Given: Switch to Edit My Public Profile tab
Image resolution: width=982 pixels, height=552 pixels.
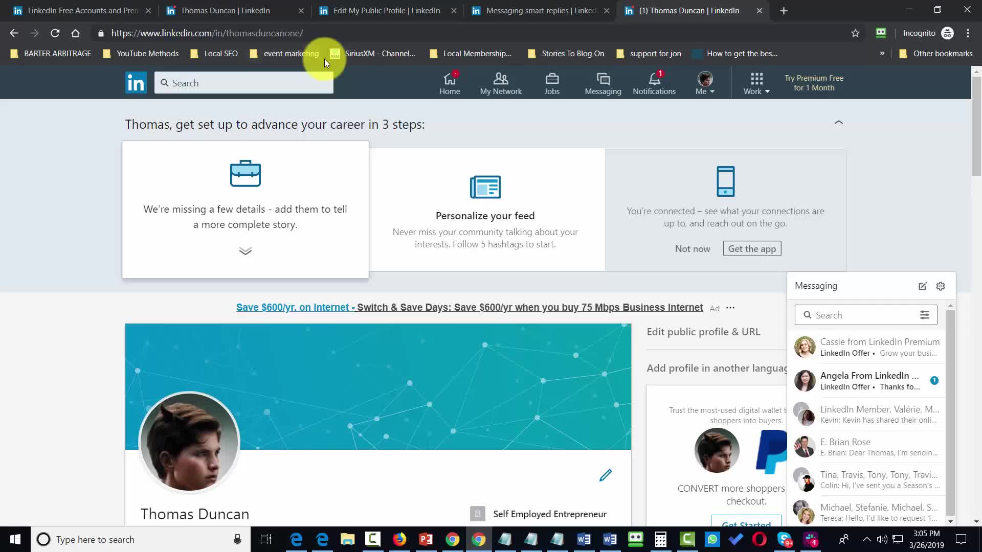Looking at the screenshot, I should 386,10.
